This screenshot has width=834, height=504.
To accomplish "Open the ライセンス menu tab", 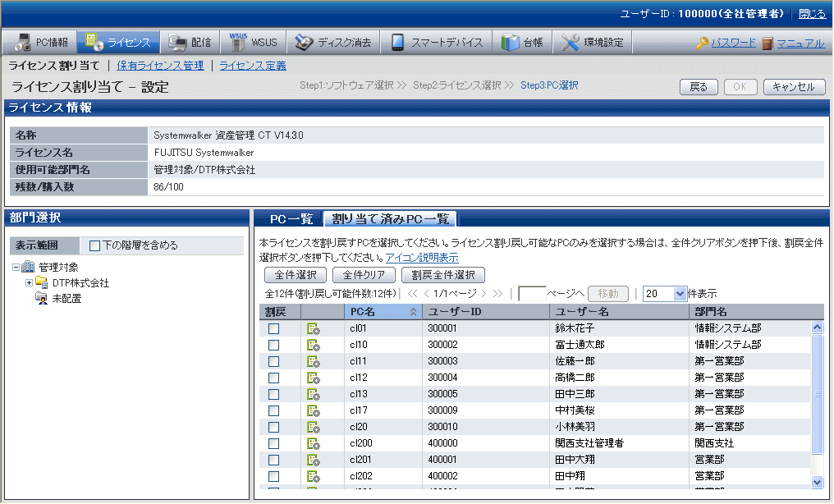I will point(118,42).
